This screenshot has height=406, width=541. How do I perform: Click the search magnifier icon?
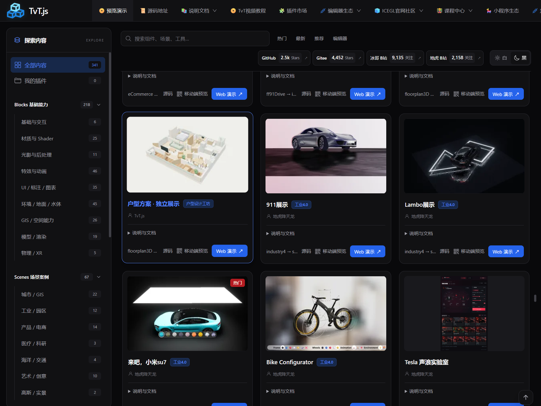pyautogui.click(x=128, y=39)
